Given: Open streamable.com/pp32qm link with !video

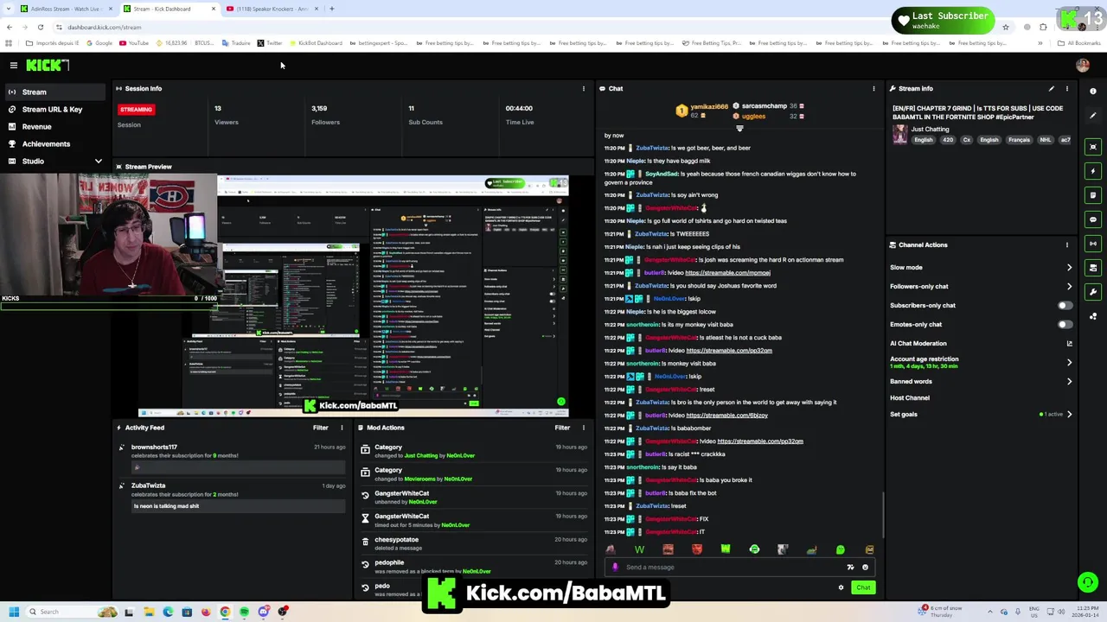Looking at the screenshot, I should pos(760,441).
